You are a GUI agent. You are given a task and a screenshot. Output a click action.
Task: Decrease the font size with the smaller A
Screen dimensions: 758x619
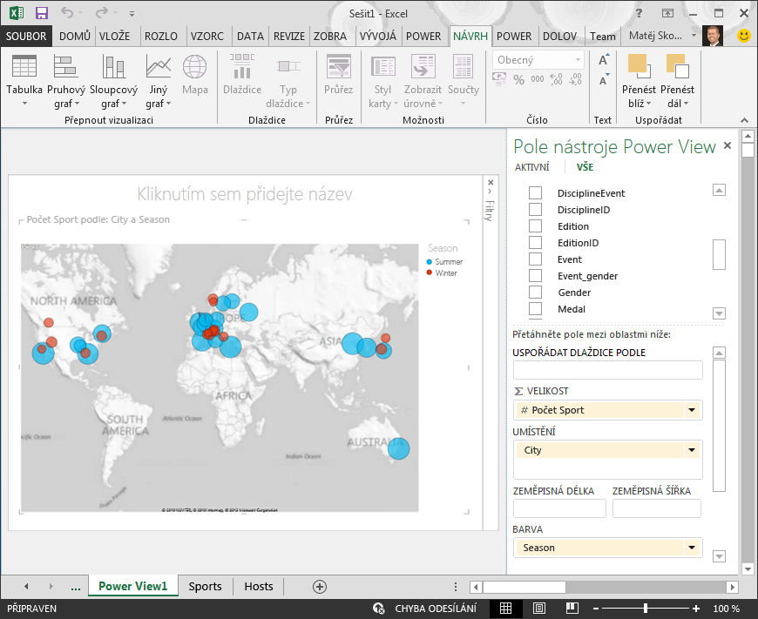[603, 80]
